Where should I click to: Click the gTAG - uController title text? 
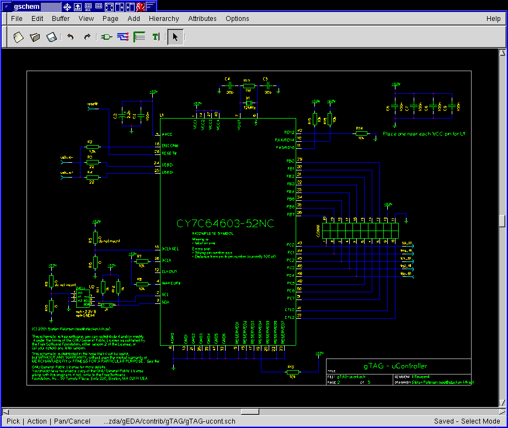tap(395, 366)
